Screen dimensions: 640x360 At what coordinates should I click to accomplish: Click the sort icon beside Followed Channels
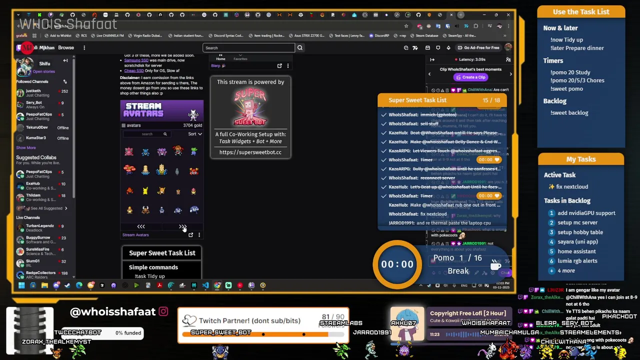64,81
